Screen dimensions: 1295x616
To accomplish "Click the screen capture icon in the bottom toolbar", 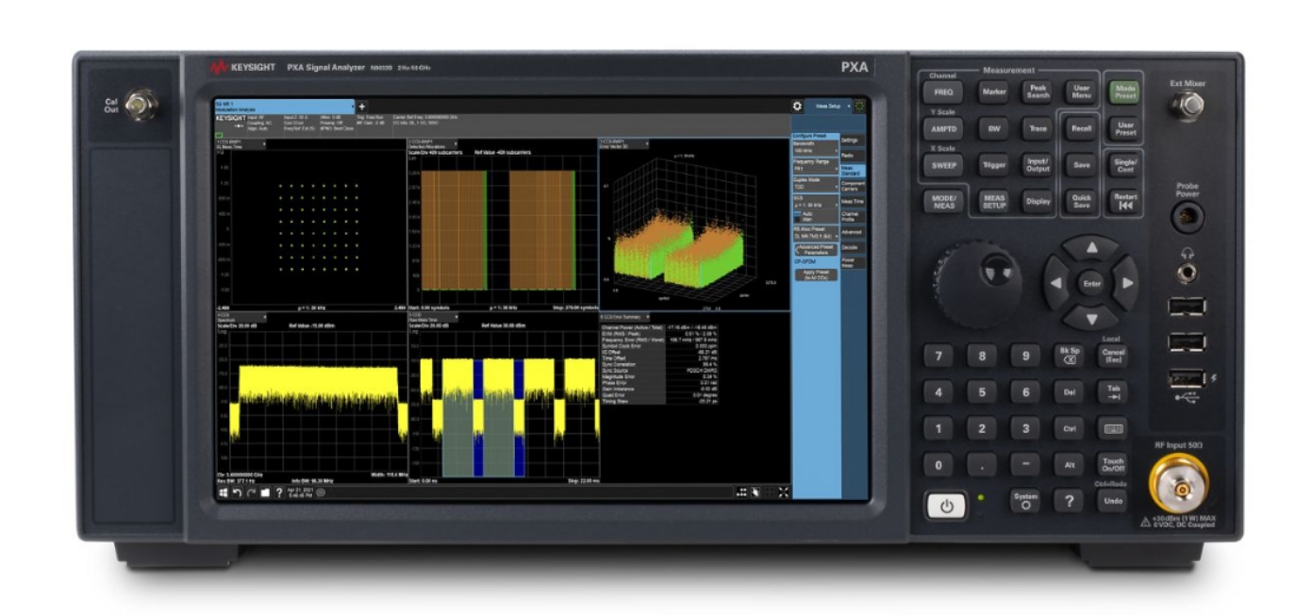I will click(x=265, y=491).
